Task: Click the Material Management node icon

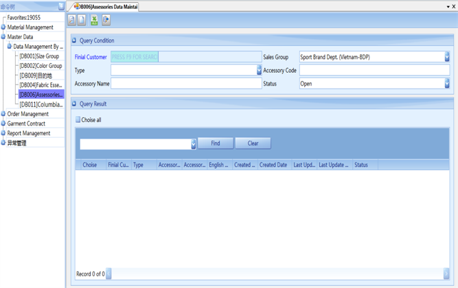Action: (x=3, y=27)
